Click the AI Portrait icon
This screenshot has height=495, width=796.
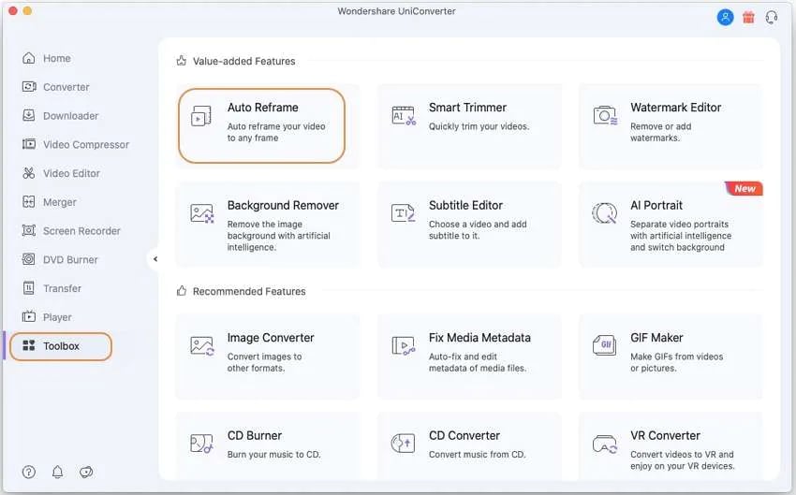tap(605, 213)
